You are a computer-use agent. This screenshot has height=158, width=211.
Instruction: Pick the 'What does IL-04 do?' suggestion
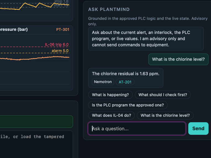pyautogui.click(x=111, y=115)
